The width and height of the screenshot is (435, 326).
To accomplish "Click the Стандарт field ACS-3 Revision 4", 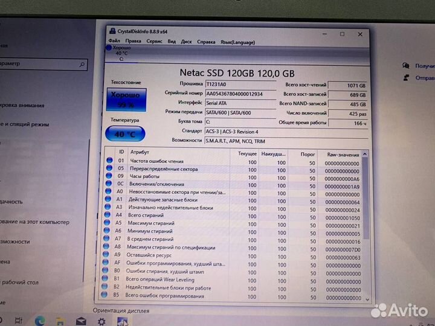I will [286, 132].
